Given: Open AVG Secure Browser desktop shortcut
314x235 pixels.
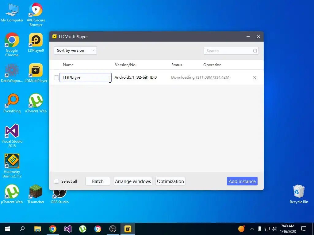Looking at the screenshot, I should coord(36,14).
